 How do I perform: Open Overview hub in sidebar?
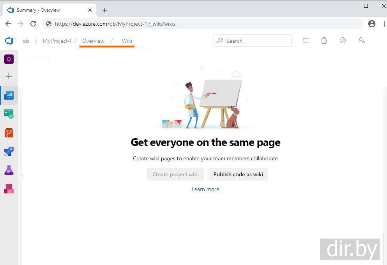[x=9, y=95]
